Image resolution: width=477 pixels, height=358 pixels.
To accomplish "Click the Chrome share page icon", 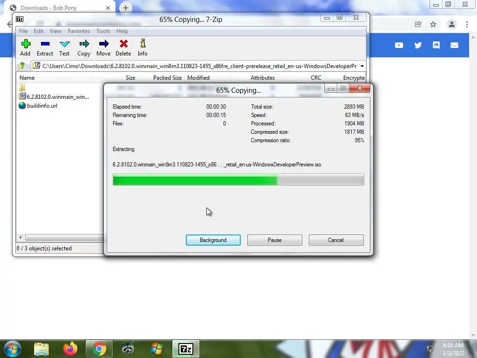I will 418,24.
